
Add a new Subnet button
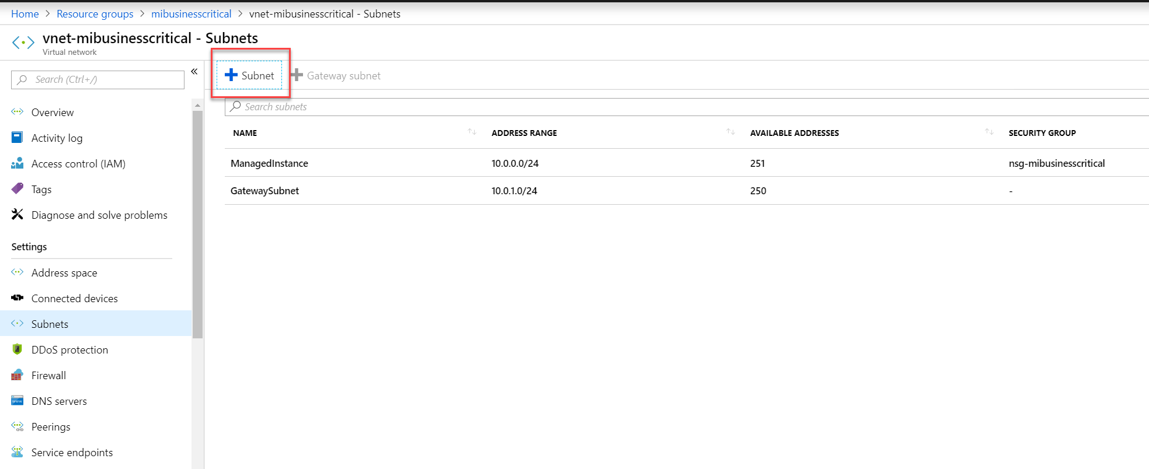(x=250, y=75)
